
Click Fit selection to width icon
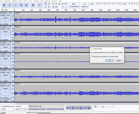pyautogui.click(x=59, y=4)
